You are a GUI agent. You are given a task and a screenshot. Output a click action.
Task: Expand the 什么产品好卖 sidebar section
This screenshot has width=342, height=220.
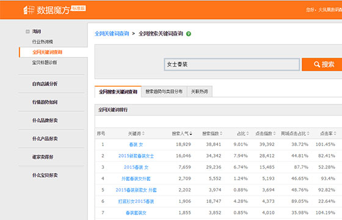45,139
